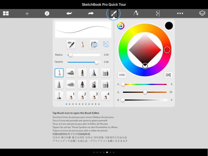Click the S saturation slider knob
This screenshot has height=156, width=208.
[145, 92]
